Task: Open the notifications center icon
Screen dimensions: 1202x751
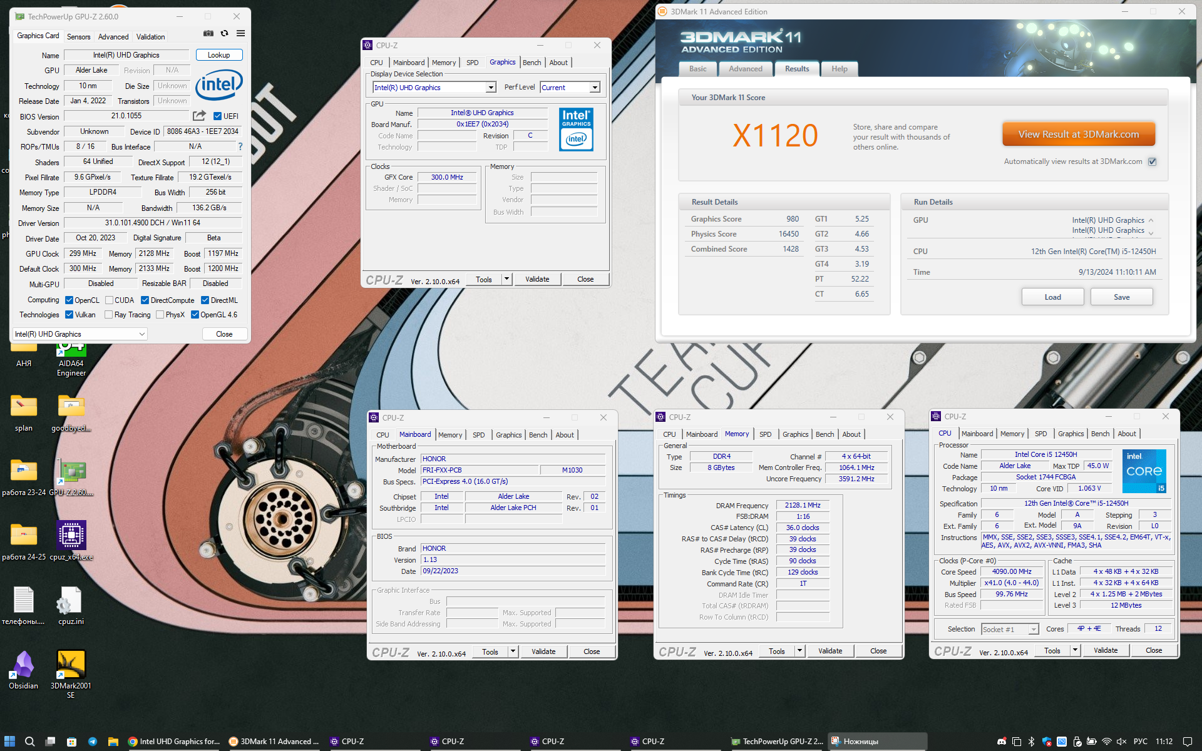Action: click(x=1188, y=741)
